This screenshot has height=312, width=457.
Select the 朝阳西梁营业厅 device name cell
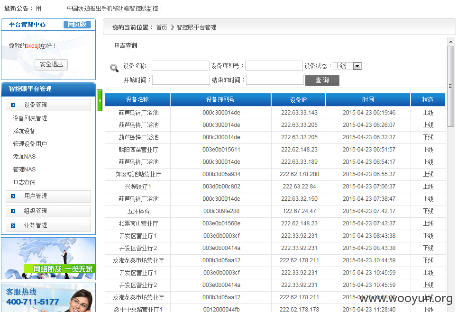138,150
